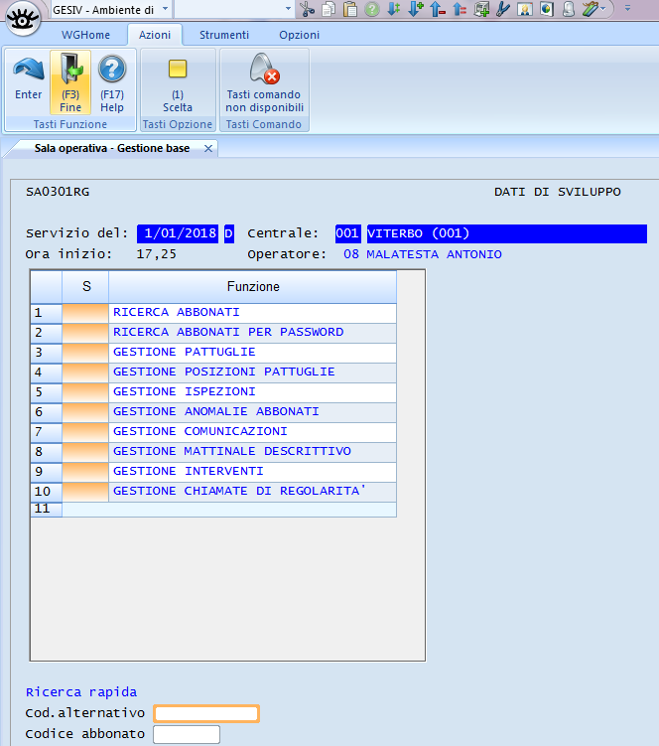Click the D field next to the date
This screenshot has width=659, height=746.
click(228, 233)
